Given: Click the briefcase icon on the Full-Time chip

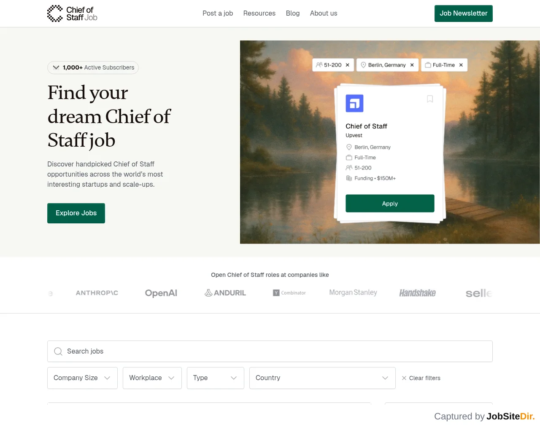Looking at the screenshot, I should coord(428,65).
